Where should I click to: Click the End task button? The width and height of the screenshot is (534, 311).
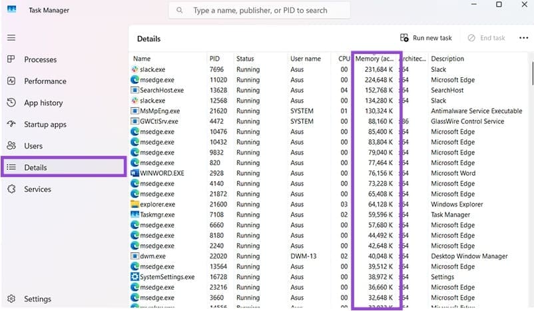click(486, 38)
